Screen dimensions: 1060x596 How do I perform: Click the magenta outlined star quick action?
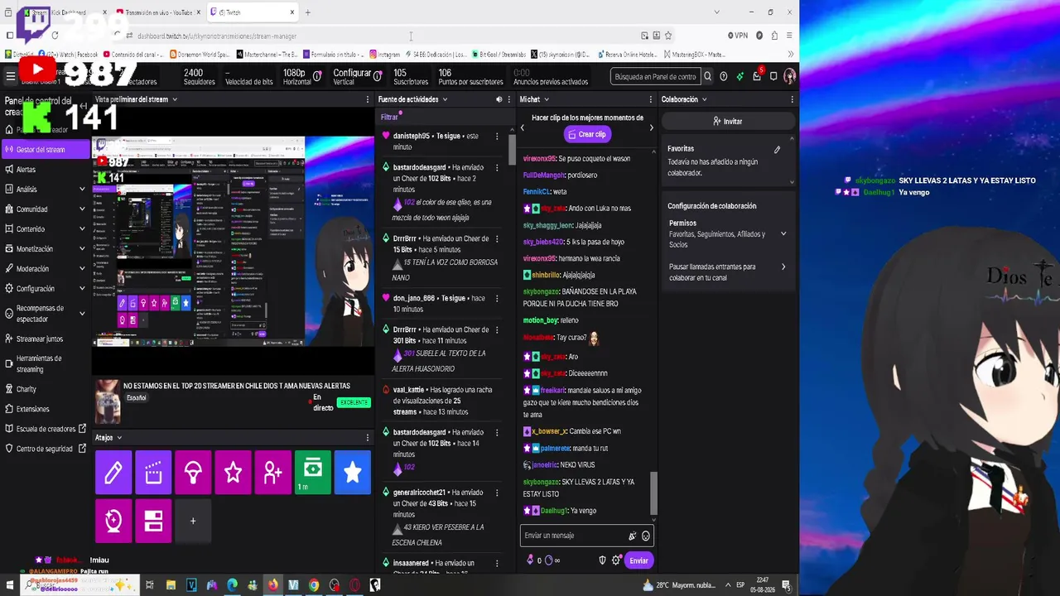pyautogui.click(x=233, y=472)
